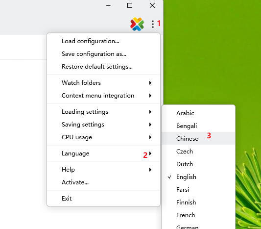Expand the Watch folders submenu
Viewport: 261px width, 229px height.
(103, 83)
